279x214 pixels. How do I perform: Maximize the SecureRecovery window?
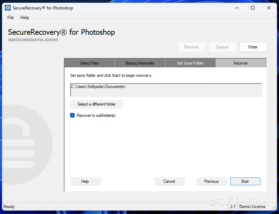(x=253, y=8)
